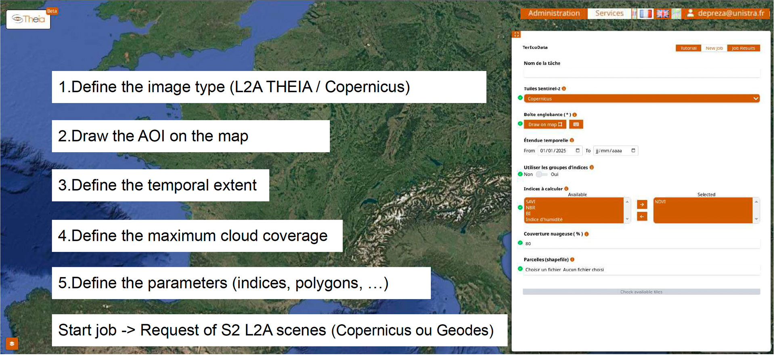Viewport: 775px width, 355px height.
Task: Click info icon beside Tuiles Sentinel-2
Action: pos(564,89)
